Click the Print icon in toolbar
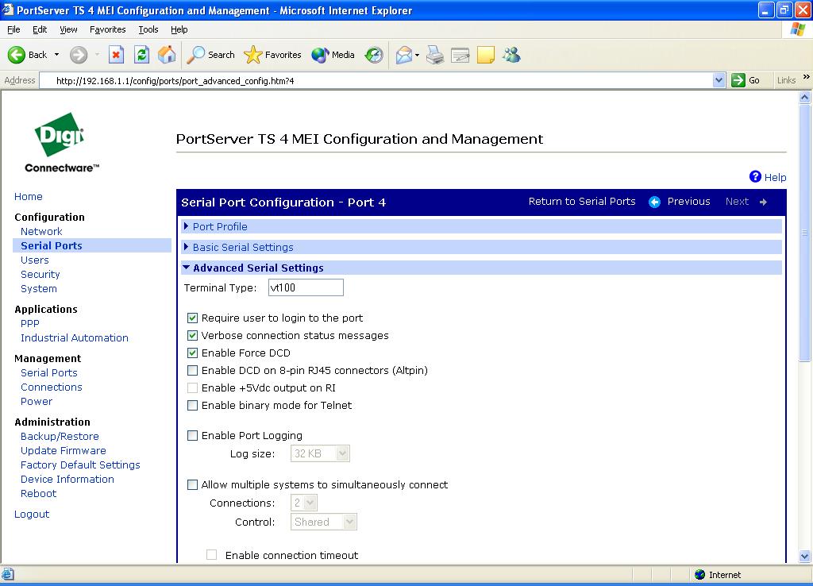The height and width of the screenshot is (586, 813). [x=435, y=55]
